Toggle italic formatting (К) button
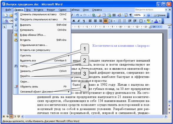The image size is (173, 124). click(79, 21)
